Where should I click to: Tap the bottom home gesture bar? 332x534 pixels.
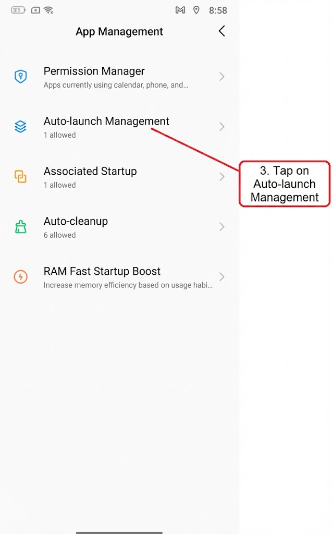119,532
